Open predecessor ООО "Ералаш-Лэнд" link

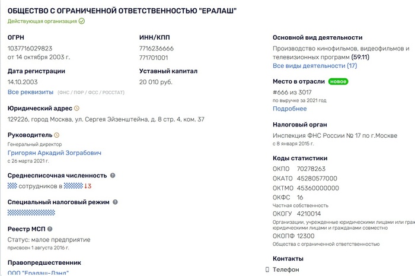click(x=38, y=272)
